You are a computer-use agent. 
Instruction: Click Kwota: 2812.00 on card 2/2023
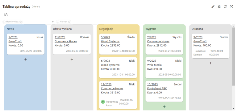tap(157, 45)
